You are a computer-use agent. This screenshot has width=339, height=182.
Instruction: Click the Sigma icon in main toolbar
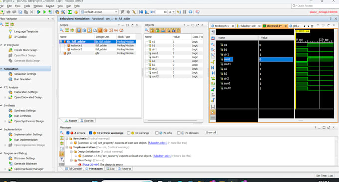pos(70,12)
